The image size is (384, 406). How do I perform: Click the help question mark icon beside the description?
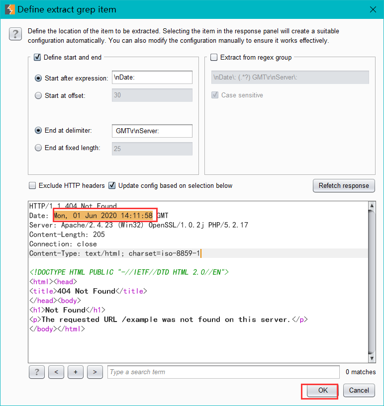(15, 34)
